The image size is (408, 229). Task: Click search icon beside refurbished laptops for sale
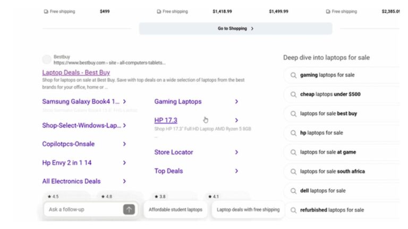(x=293, y=210)
